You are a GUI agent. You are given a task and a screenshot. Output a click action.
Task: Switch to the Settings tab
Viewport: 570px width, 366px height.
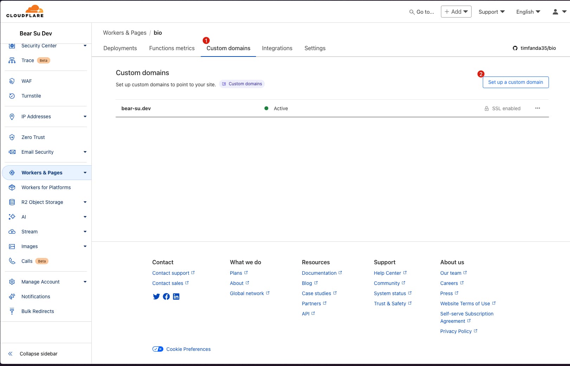coord(315,48)
